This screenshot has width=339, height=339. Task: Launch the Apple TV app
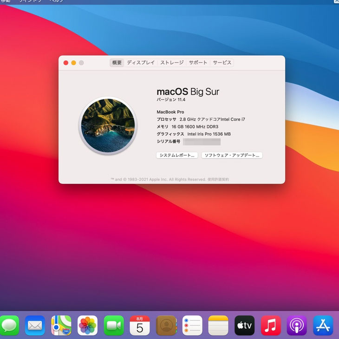click(245, 325)
